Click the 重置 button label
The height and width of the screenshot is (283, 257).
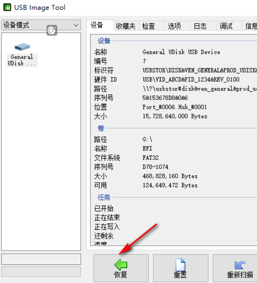click(180, 275)
